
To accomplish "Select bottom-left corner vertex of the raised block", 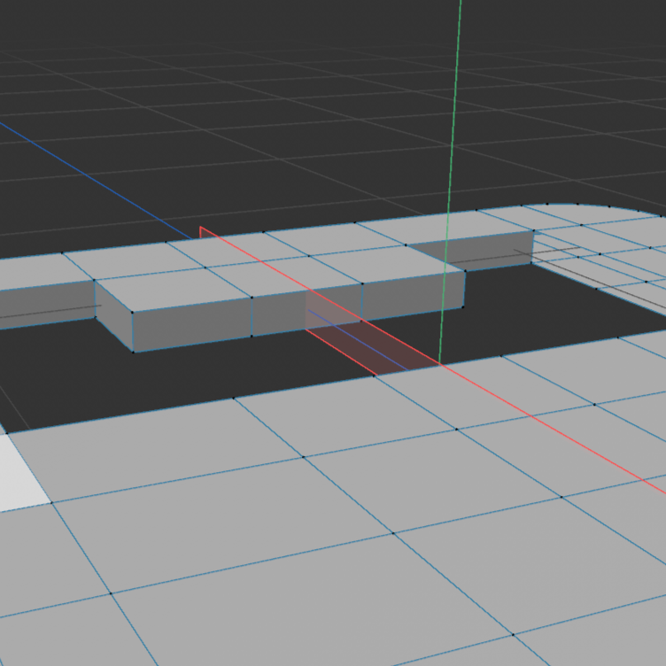I will [x=133, y=351].
